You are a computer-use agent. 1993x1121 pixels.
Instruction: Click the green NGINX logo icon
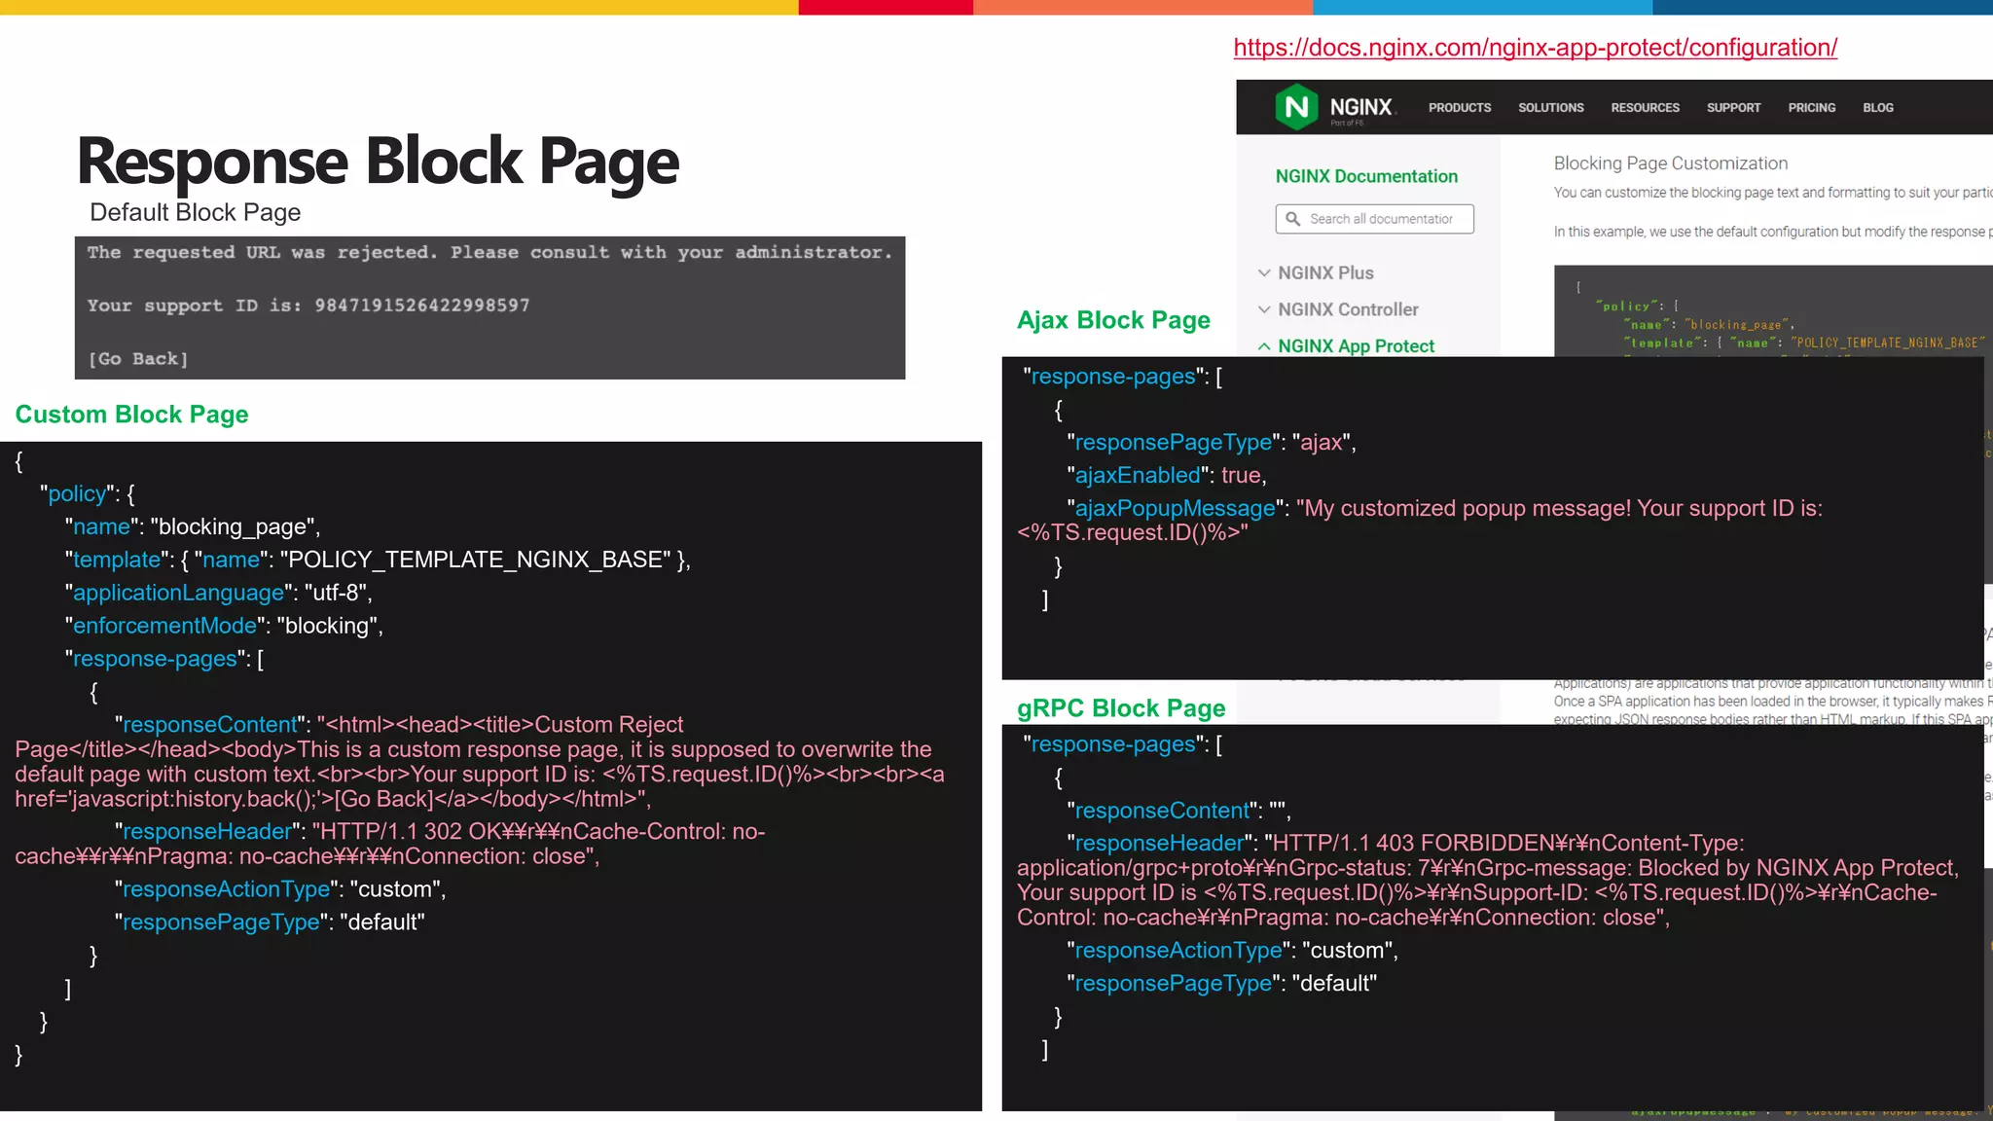click(x=1296, y=107)
